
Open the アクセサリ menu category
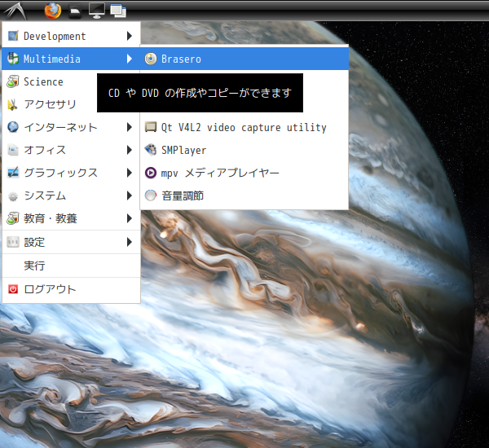click(x=71, y=104)
